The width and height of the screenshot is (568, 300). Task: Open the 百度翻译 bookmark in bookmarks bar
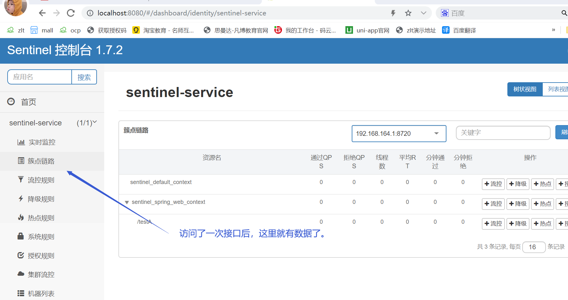pyautogui.click(x=464, y=30)
